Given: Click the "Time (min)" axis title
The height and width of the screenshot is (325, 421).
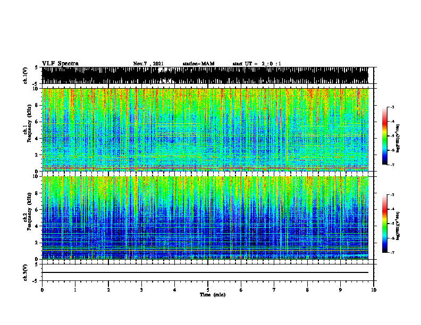Looking at the screenshot, I should (213, 295).
